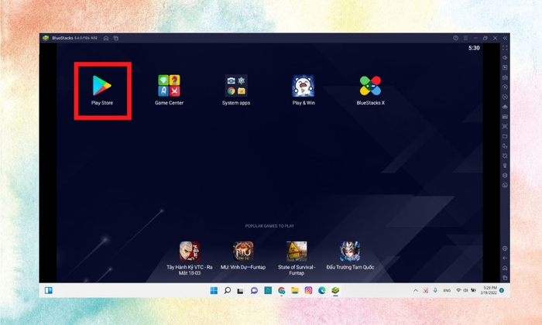Collapse the BlueStacks side toolbar
The image size is (542, 325).
(x=505, y=38)
